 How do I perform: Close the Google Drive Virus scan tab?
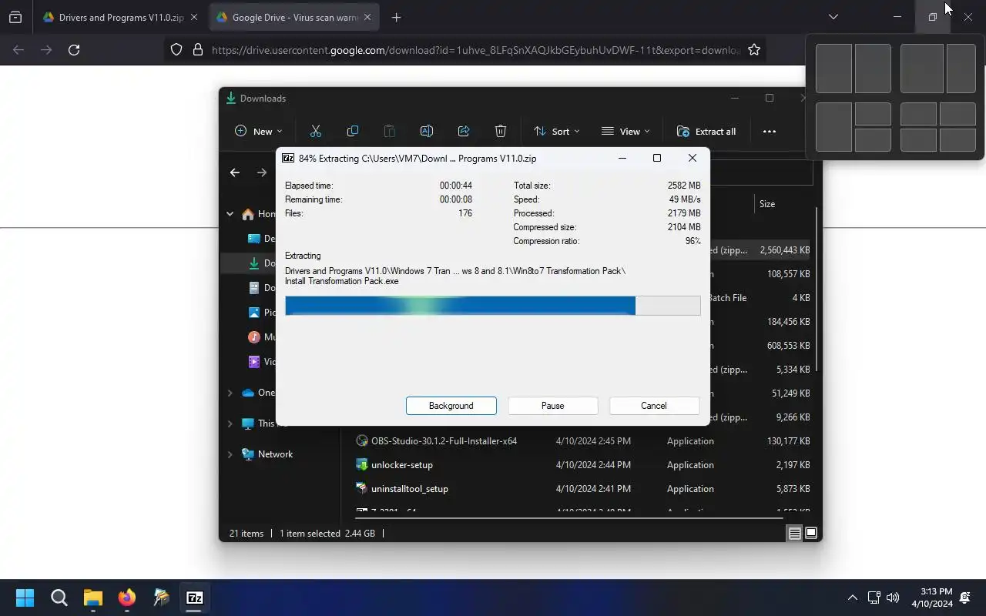click(367, 17)
